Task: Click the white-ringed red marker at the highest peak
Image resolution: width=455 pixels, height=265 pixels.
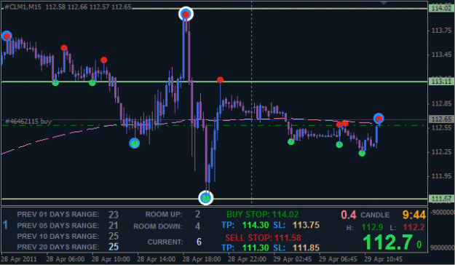Action: (x=186, y=14)
